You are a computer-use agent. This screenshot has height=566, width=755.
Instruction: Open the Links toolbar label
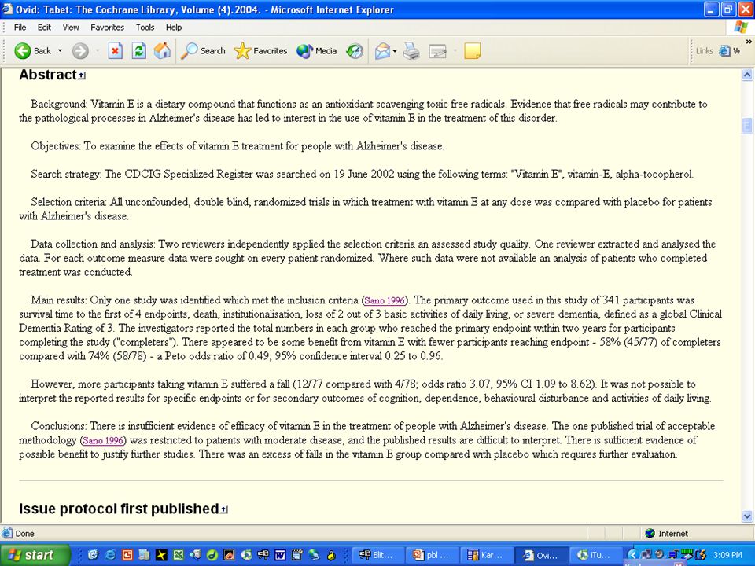coord(704,50)
